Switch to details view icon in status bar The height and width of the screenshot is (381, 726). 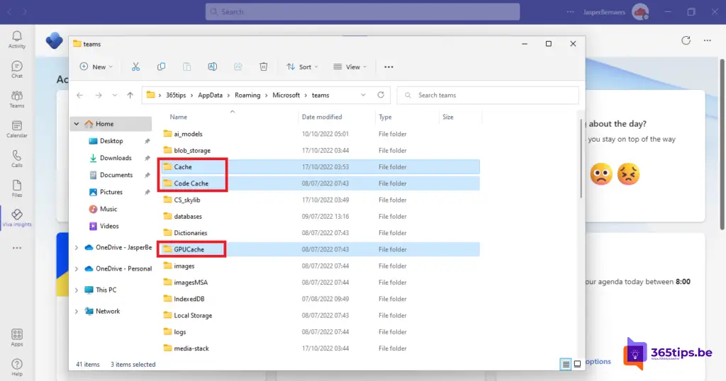566,364
